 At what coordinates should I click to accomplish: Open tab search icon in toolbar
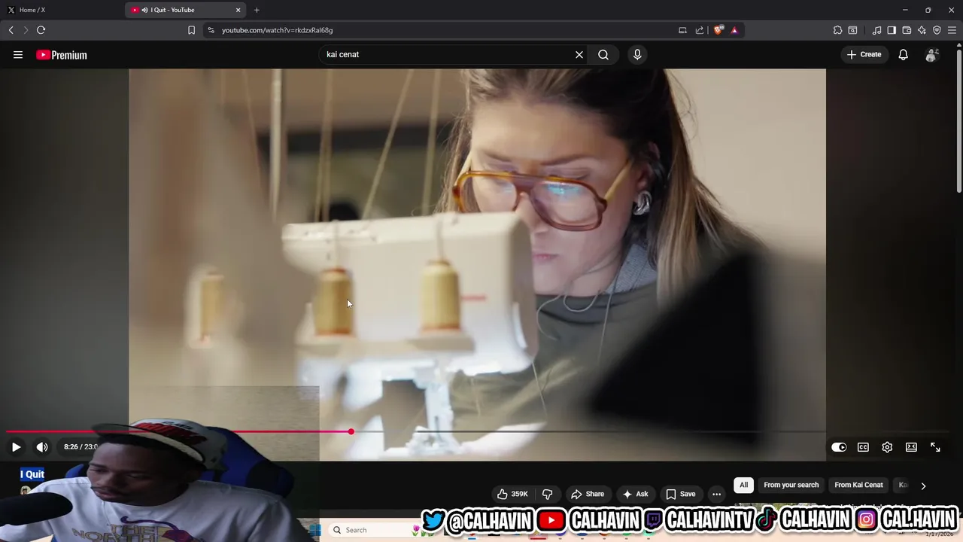(852, 30)
